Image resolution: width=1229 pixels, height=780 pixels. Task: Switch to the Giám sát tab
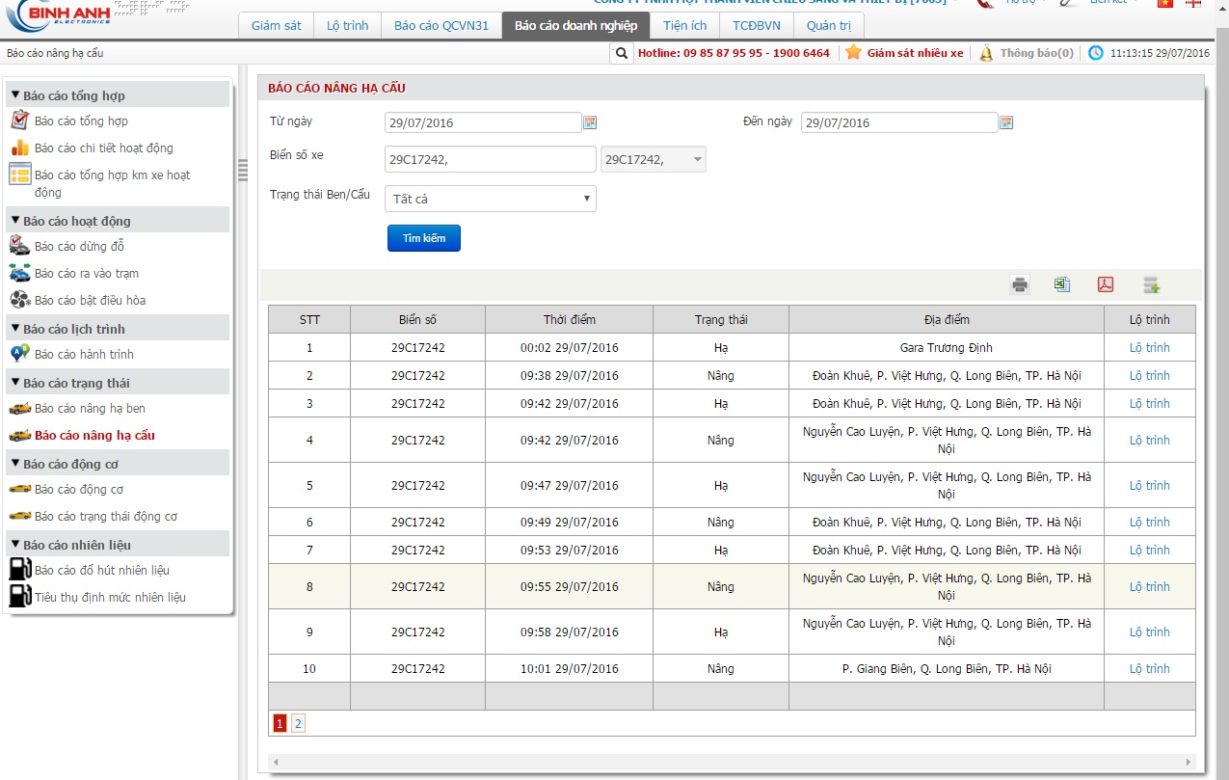[x=277, y=26]
